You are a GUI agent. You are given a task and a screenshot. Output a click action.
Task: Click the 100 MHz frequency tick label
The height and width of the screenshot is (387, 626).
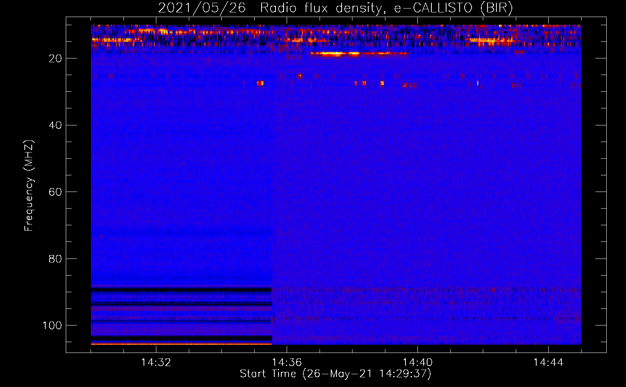click(52, 325)
